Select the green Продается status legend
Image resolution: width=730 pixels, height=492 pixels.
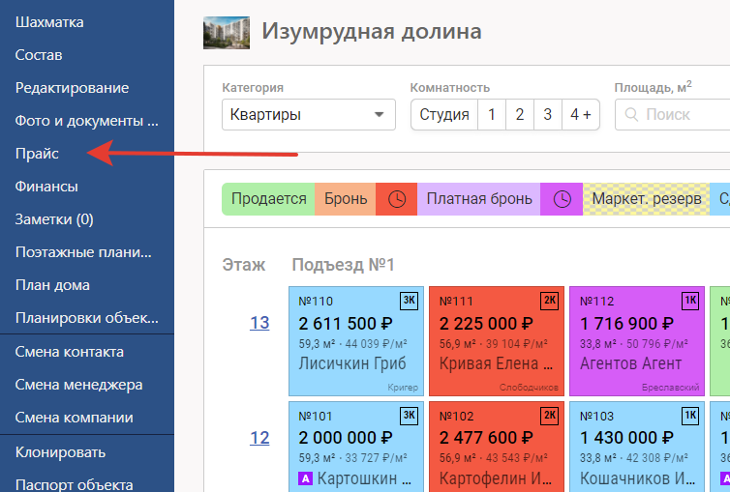pyautogui.click(x=268, y=199)
